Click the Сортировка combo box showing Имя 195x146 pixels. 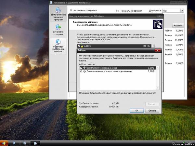[173, 11]
